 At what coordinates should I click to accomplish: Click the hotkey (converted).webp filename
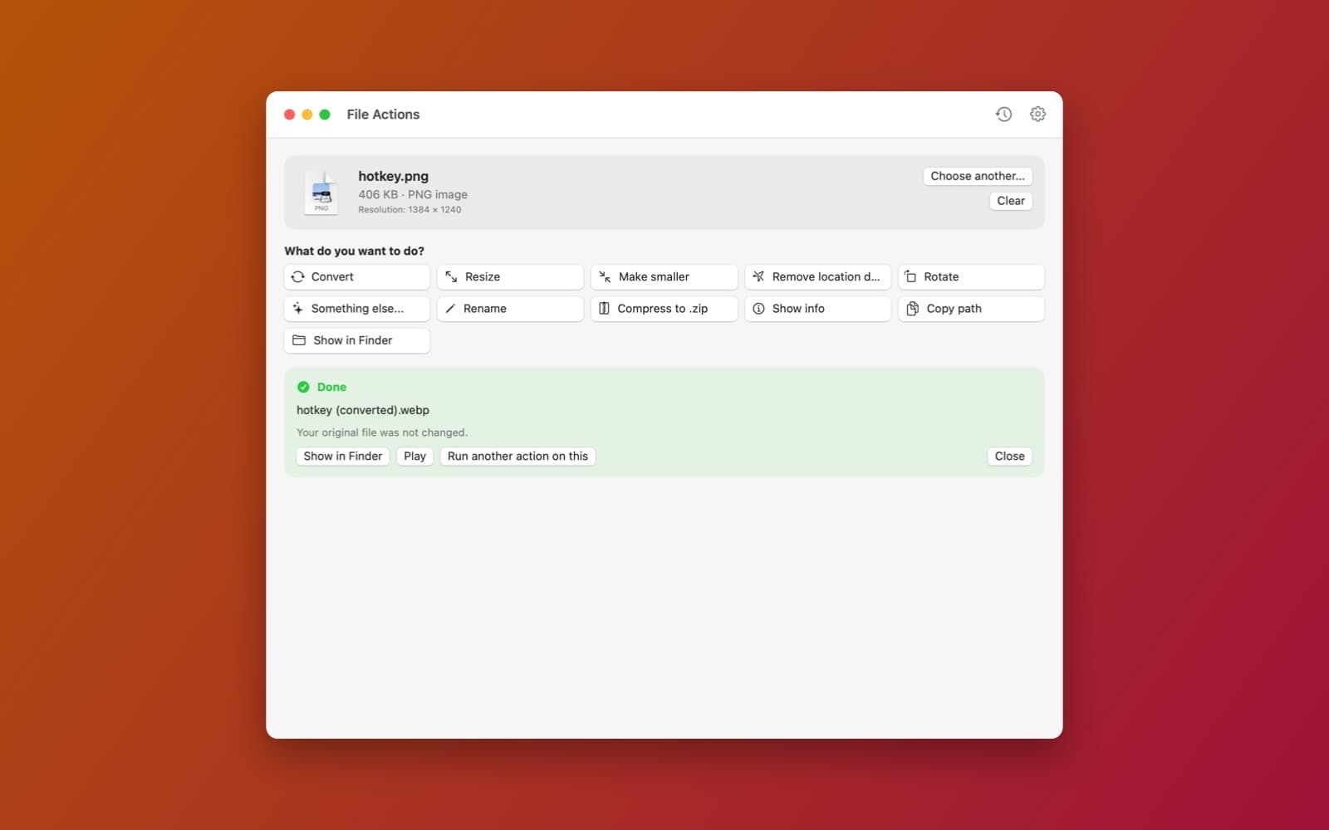[363, 410]
